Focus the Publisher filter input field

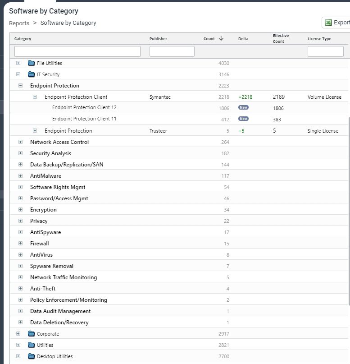point(172,51)
